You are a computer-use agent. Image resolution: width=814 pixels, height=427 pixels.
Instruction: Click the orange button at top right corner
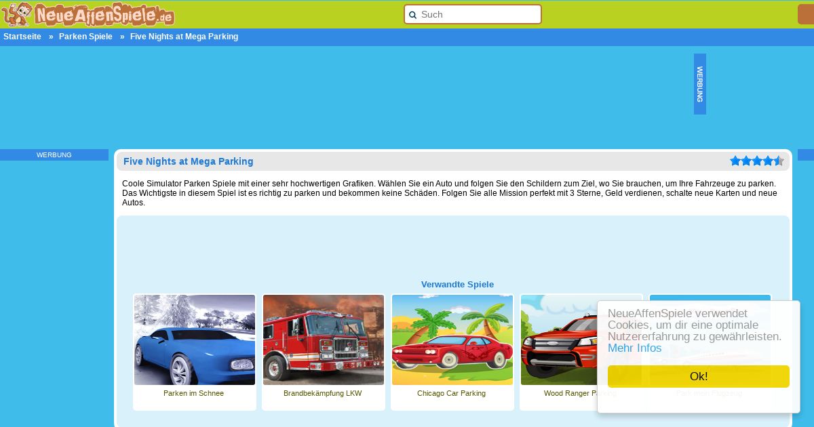[x=806, y=14]
